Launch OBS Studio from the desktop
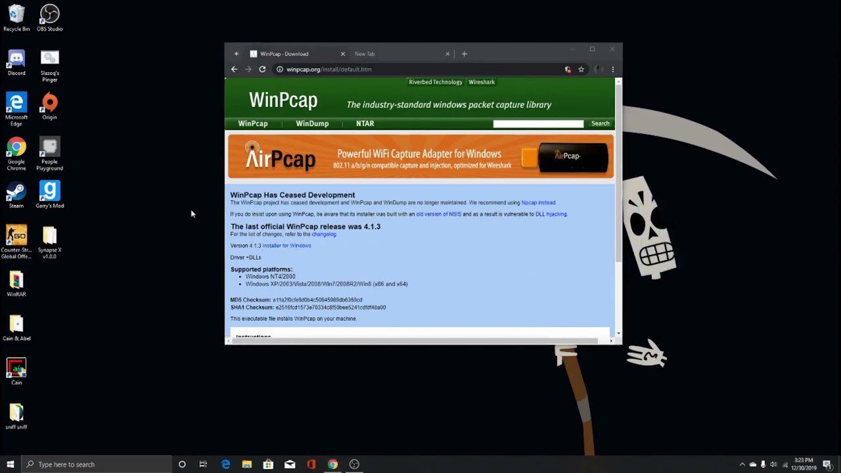Screen dimensions: 841x473 (x=49, y=13)
